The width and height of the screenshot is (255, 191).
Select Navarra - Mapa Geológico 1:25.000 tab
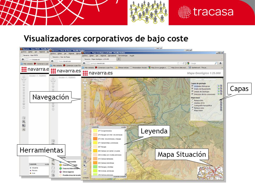(x=99, y=59)
